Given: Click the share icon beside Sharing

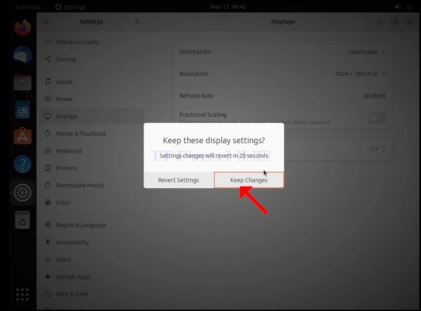Looking at the screenshot, I should pos(48,59).
